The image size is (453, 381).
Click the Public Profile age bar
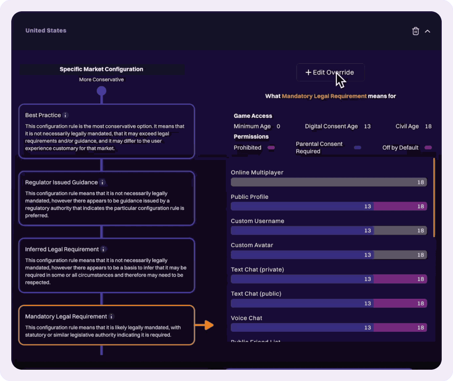[328, 207]
